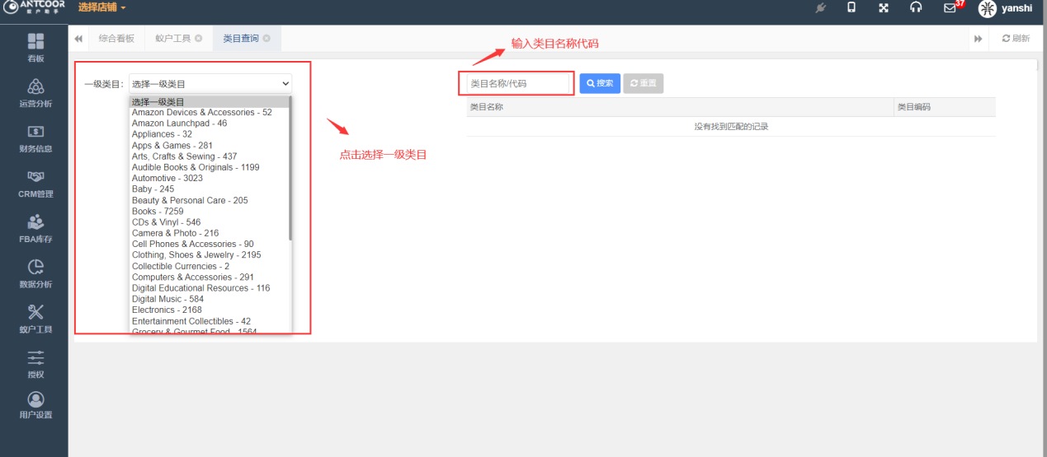Open 用户设置 in the sidebar

(35, 405)
